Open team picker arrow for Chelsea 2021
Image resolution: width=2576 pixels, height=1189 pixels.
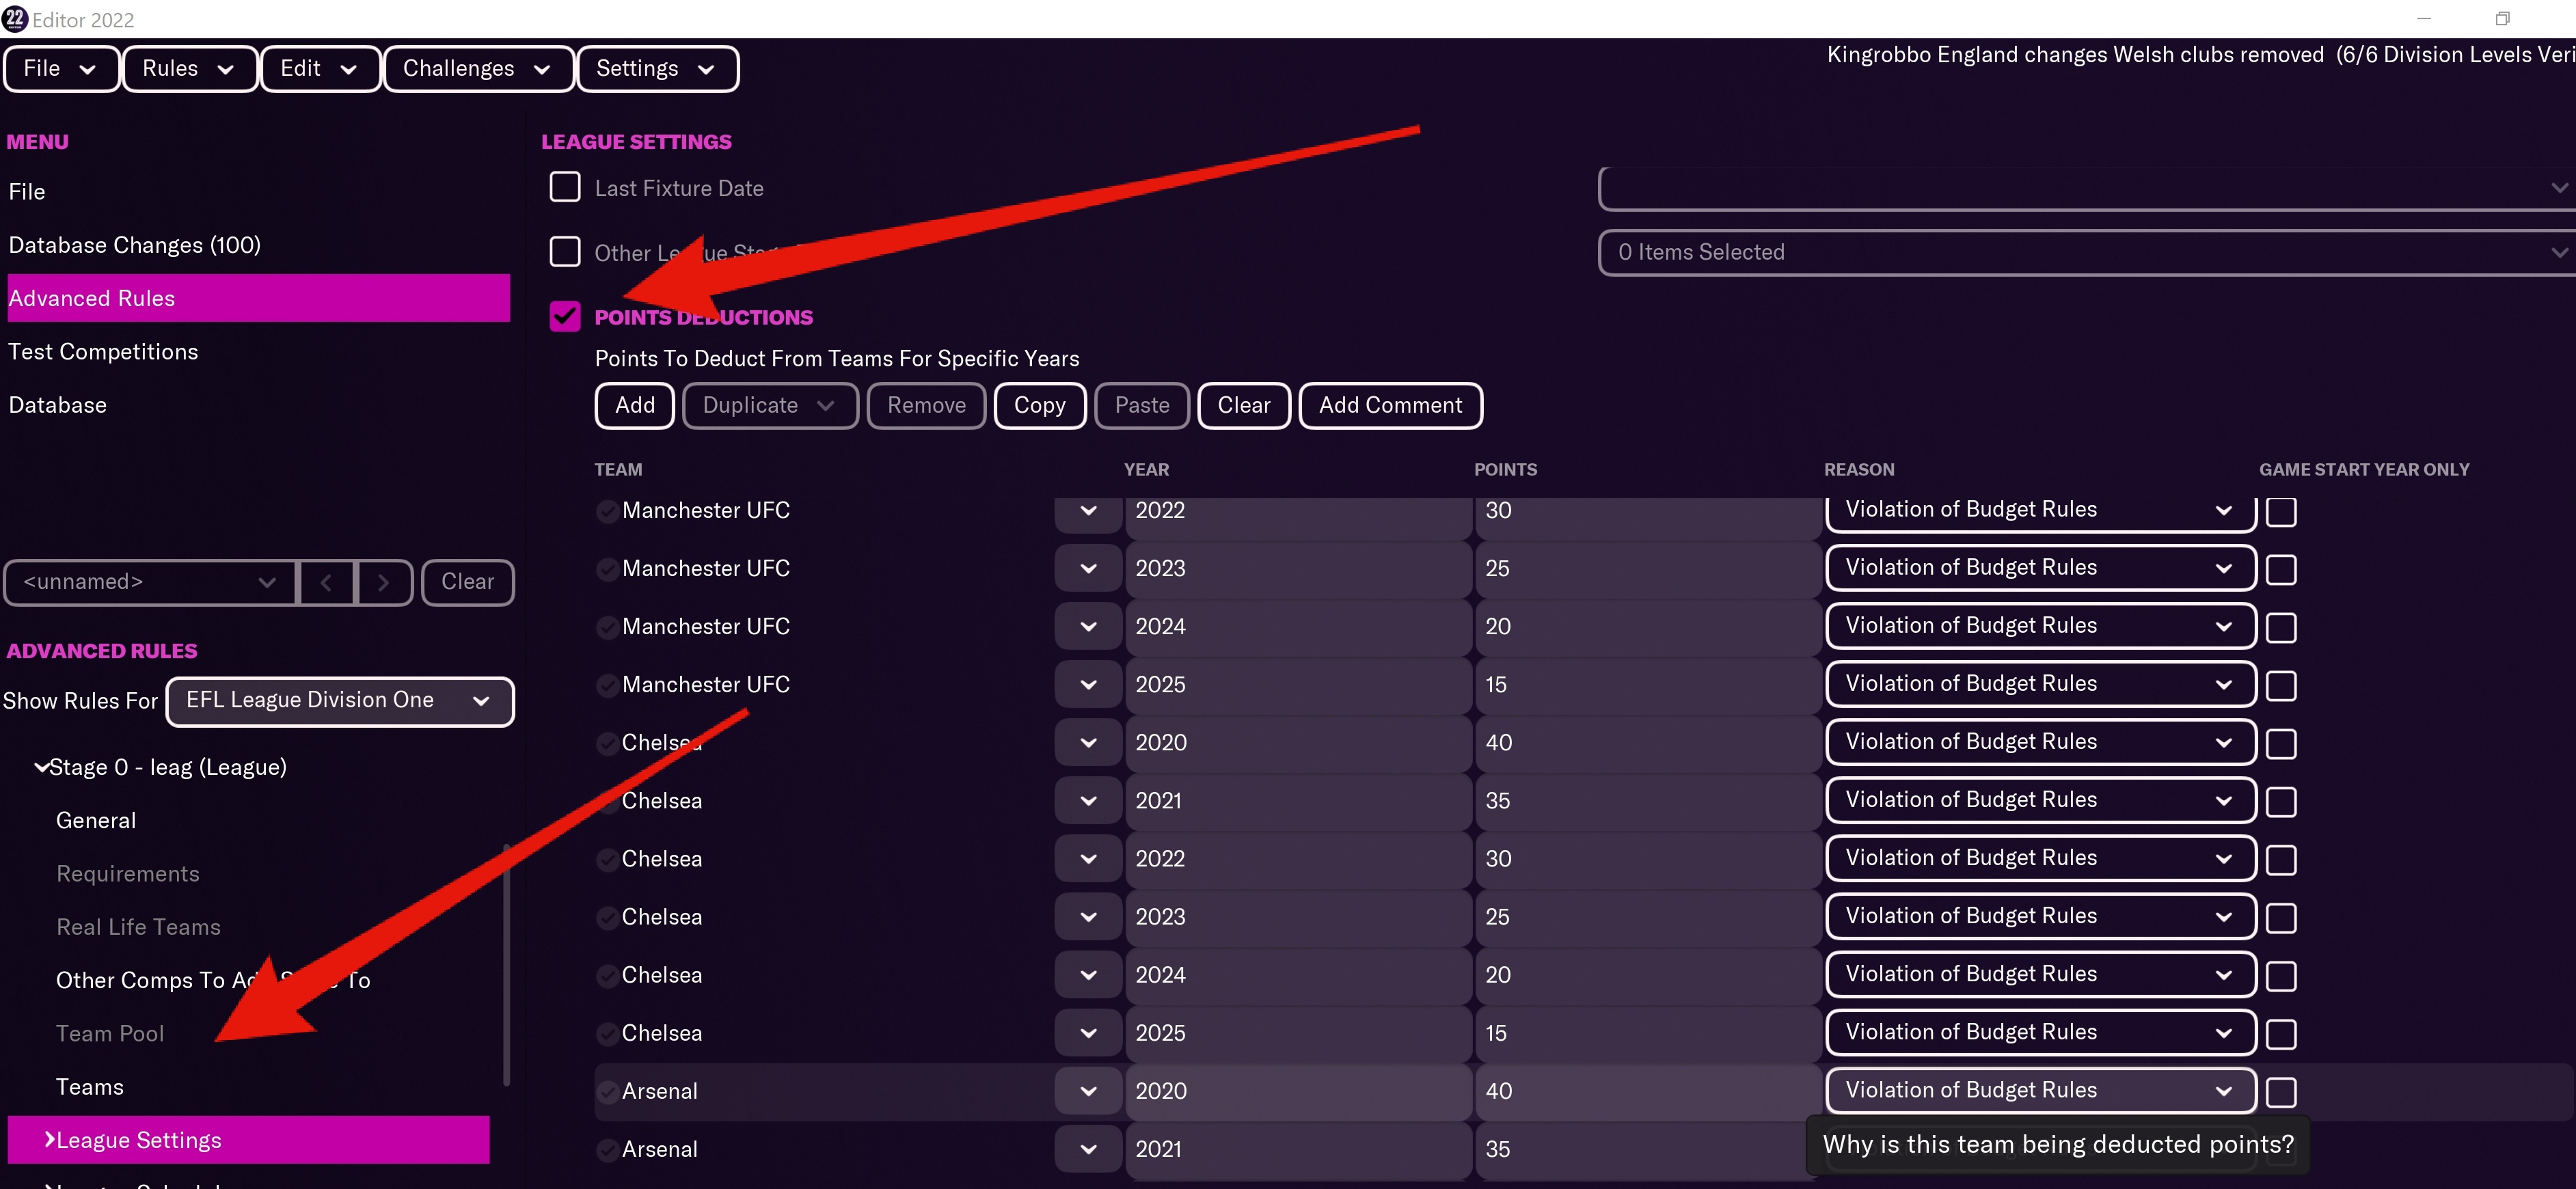pyautogui.click(x=1088, y=801)
